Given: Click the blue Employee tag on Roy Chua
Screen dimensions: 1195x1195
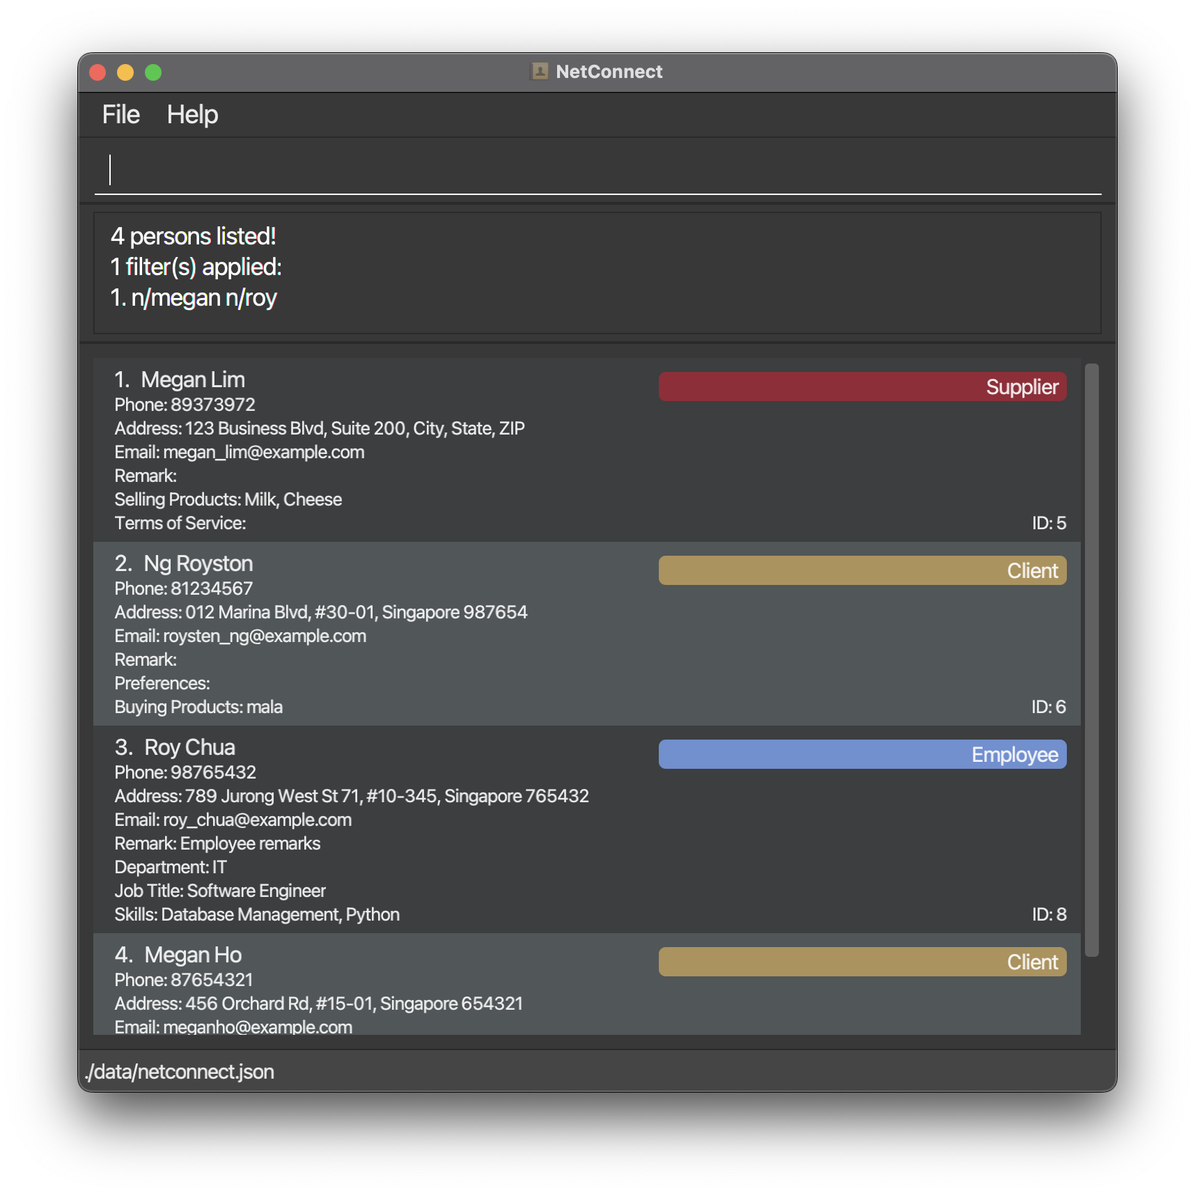Looking at the screenshot, I should pos(862,754).
